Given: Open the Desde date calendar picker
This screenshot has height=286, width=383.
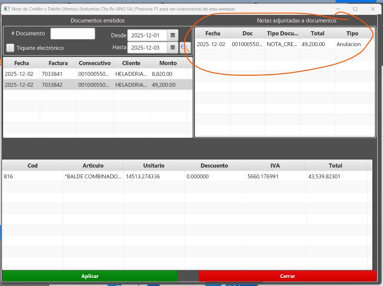Looking at the screenshot, I should tap(173, 35).
